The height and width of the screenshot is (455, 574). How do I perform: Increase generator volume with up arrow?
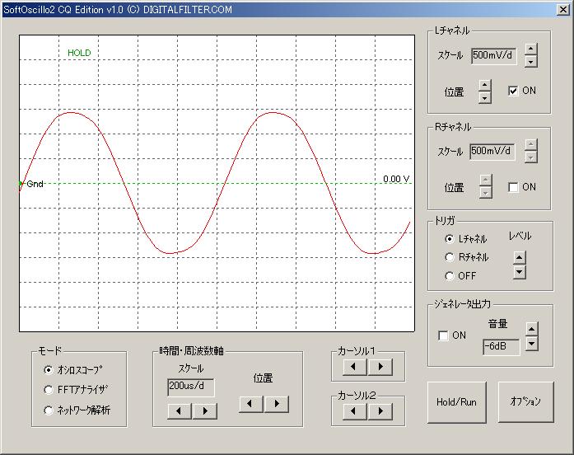pyautogui.click(x=531, y=329)
